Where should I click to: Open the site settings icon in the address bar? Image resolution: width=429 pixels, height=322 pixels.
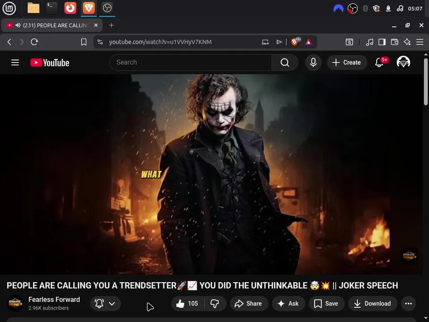point(100,42)
